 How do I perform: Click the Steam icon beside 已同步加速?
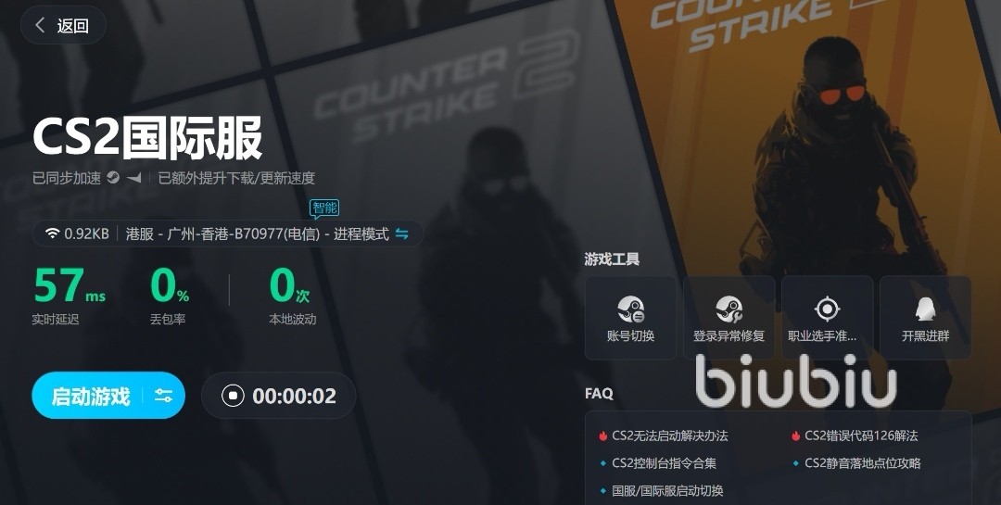(x=113, y=178)
